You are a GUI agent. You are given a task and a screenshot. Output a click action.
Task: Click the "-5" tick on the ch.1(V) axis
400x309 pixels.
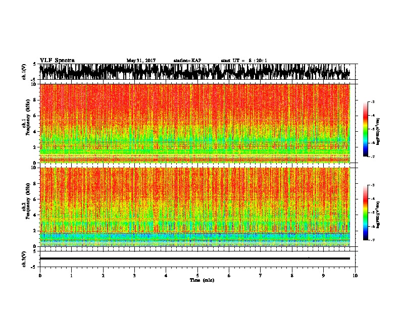tap(34, 79)
